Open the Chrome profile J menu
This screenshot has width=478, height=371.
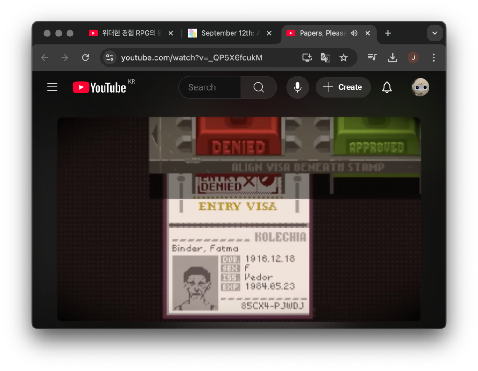click(x=413, y=57)
